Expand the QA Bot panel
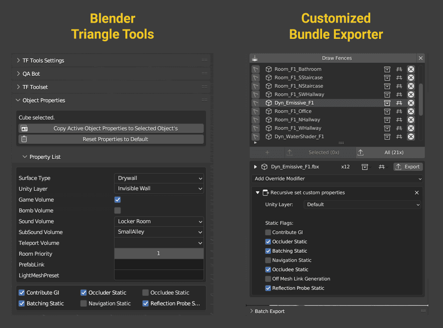This screenshot has width=443, height=328. click(x=18, y=74)
